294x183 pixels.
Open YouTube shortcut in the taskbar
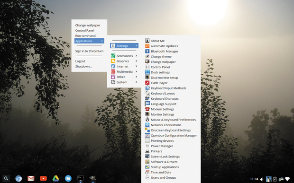click(x=43, y=178)
